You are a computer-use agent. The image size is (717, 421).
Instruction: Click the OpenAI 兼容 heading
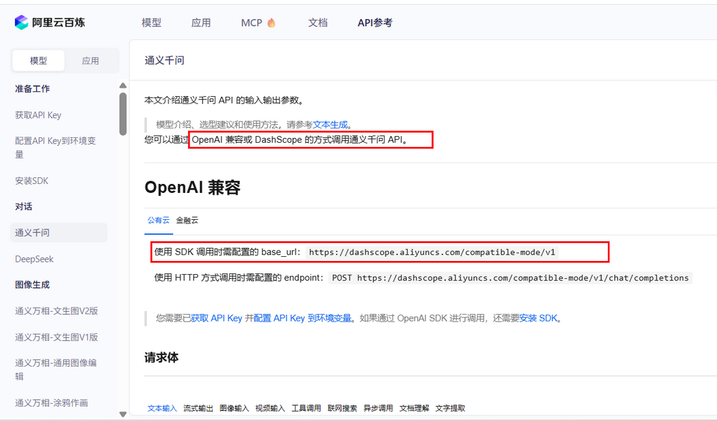pos(193,187)
